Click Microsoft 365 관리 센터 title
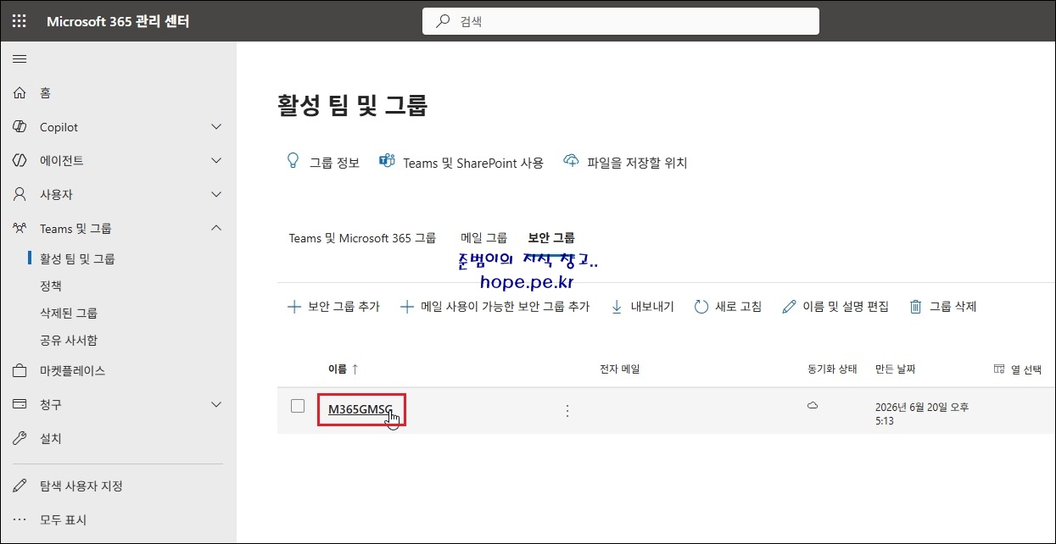Viewport: 1056px width, 544px height. (118, 21)
